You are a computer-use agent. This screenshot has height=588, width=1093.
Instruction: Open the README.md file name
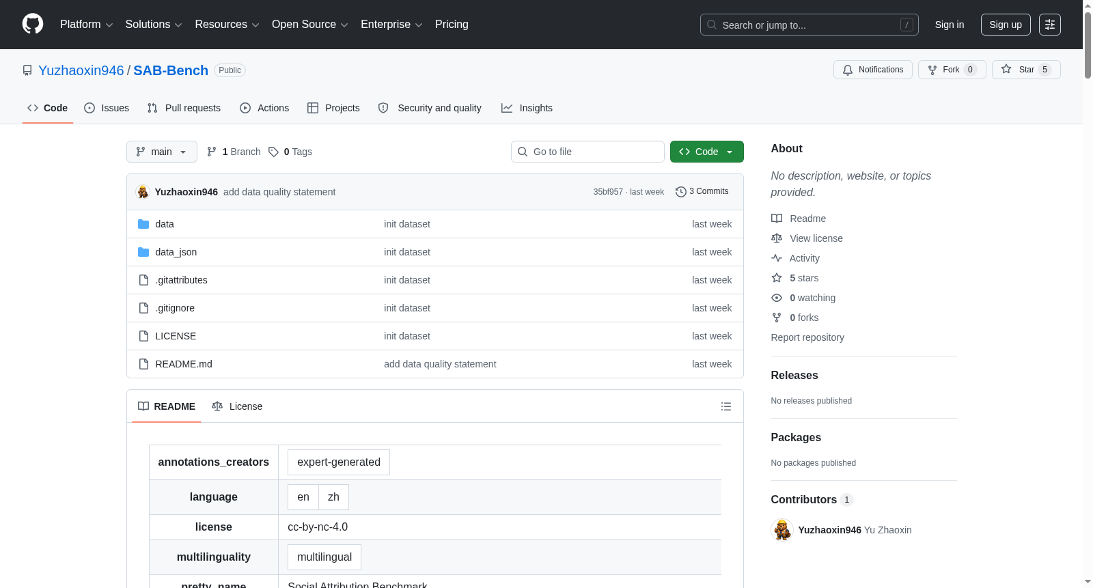click(184, 364)
